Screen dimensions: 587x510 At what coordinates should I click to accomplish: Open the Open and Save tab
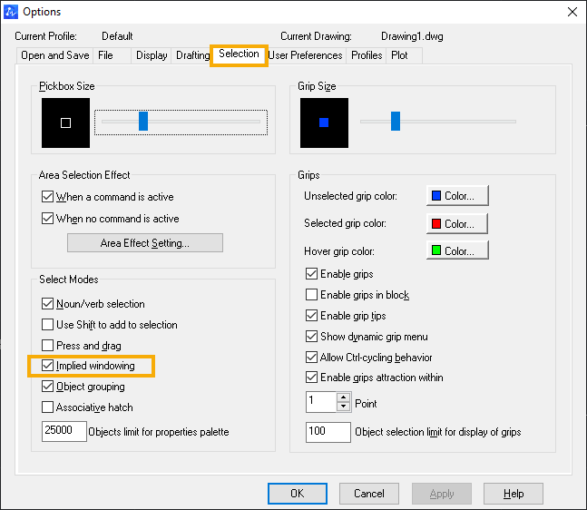coord(54,55)
